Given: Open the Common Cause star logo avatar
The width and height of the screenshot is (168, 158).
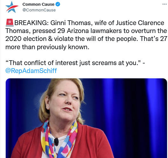Looking at the screenshot, I should click(12, 7).
